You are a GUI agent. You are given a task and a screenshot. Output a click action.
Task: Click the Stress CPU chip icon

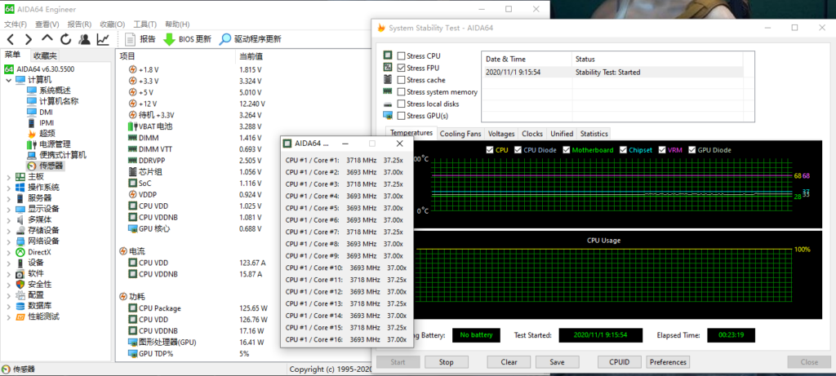point(388,55)
